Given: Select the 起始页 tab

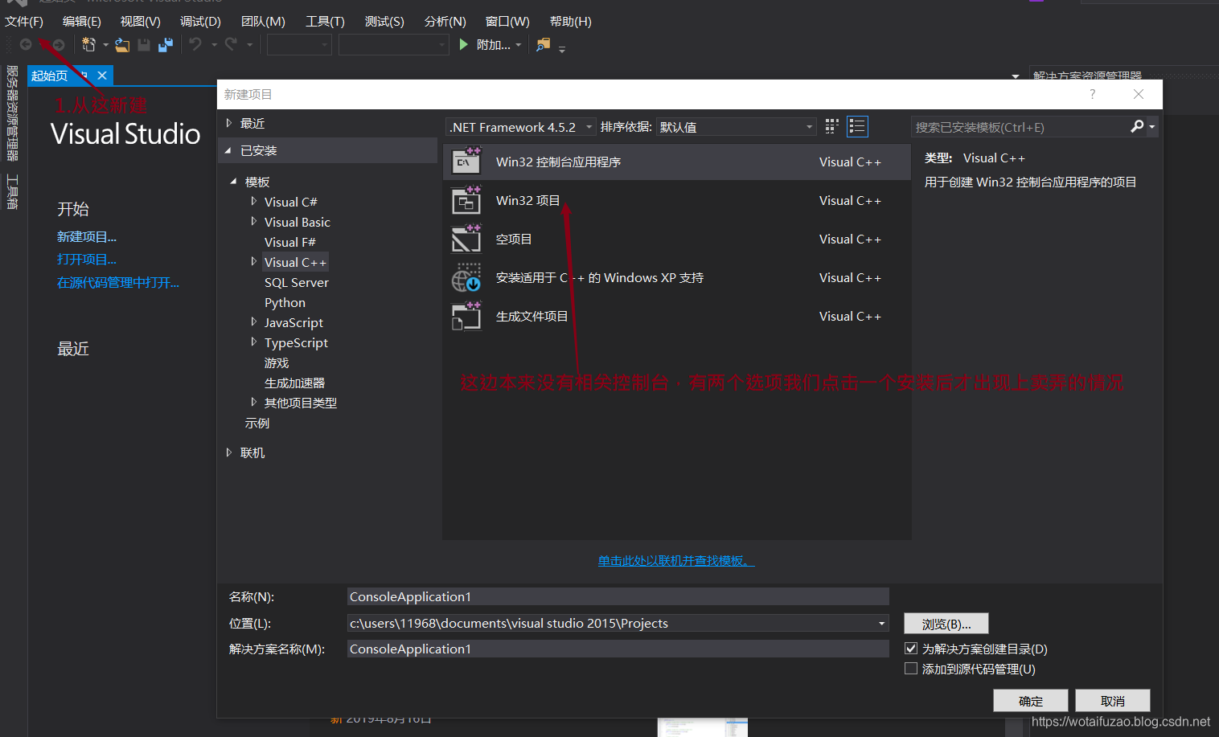Looking at the screenshot, I should click(x=50, y=76).
